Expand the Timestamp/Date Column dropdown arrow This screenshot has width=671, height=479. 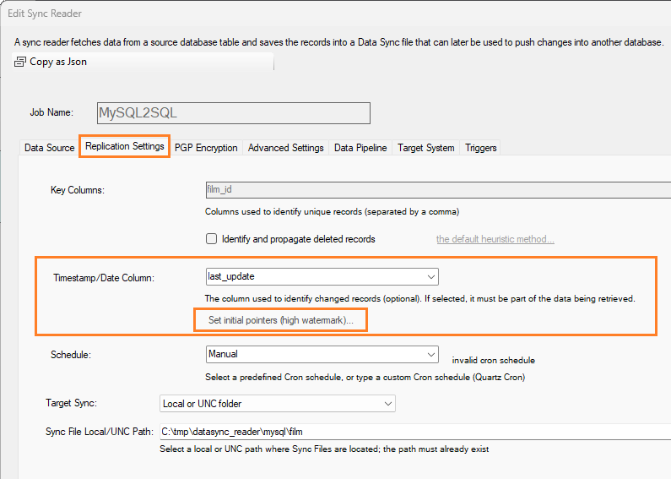pos(430,276)
